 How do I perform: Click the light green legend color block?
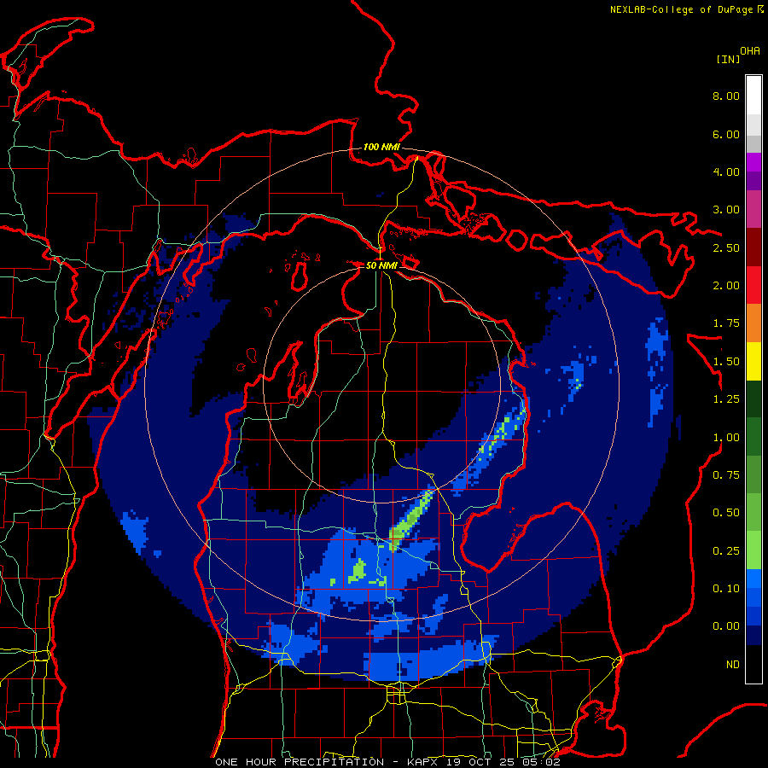coord(753,550)
